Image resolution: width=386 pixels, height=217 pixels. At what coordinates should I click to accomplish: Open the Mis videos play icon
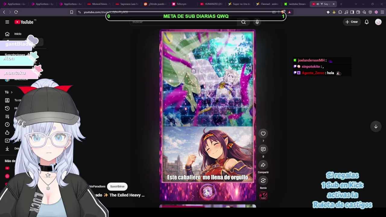point(7,140)
